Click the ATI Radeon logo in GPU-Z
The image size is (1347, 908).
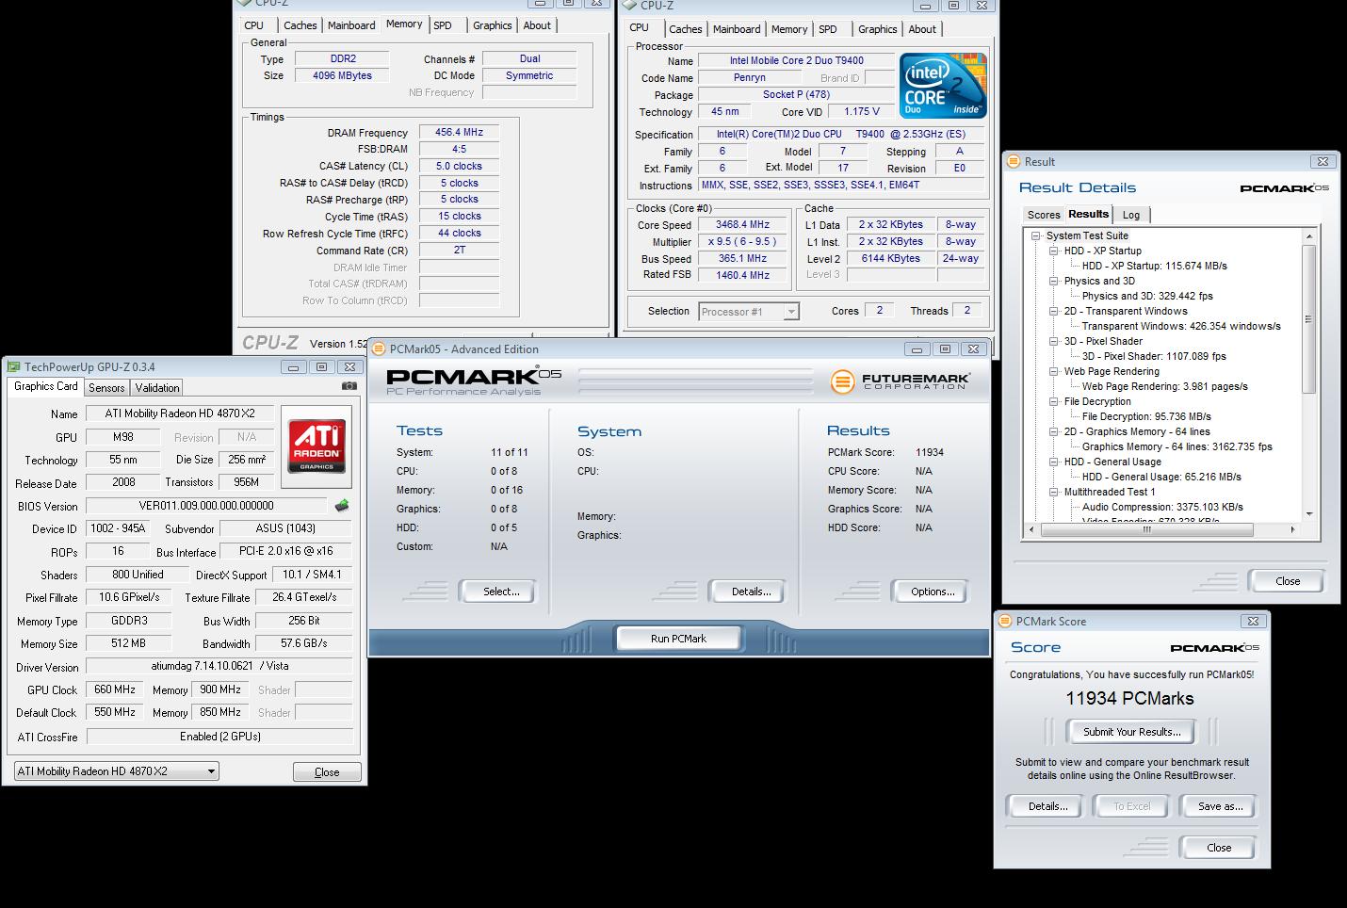(x=316, y=446)
